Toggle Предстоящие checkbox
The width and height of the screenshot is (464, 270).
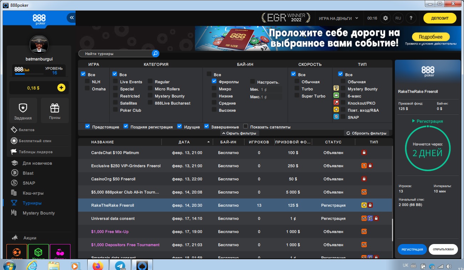pos(88,126)
